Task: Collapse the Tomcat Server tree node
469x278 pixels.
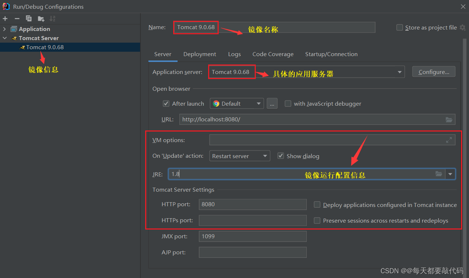Action: [x=4, y=38]
